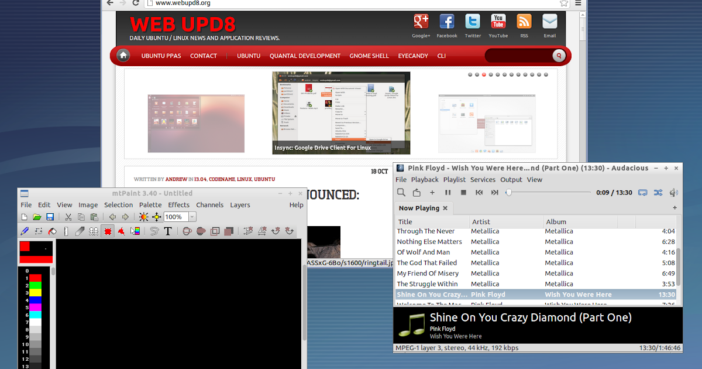Viewport: 702px width, 369px height.
Task: Open the GNOME SHELL link on Web Upd8
Action: [x=369, y=56]
